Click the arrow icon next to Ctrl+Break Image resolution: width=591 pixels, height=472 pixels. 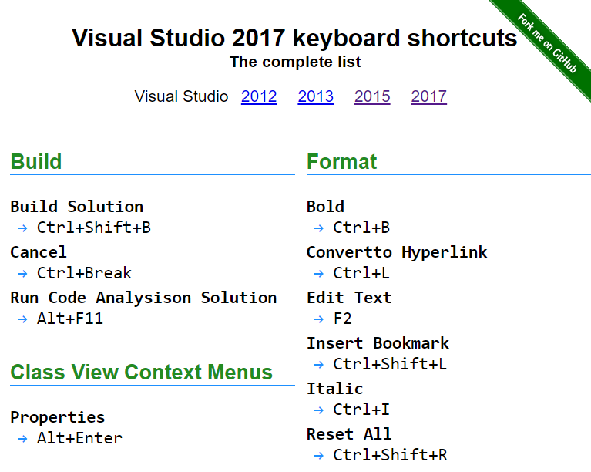click(x=21, y=274)
